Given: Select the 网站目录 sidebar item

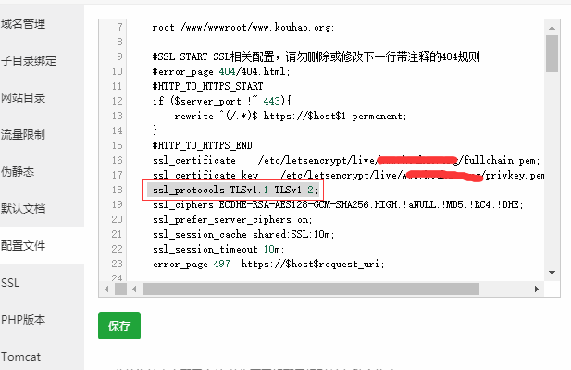Looking at the screenshot, I should pyautogui.click(x=22, y=97).
